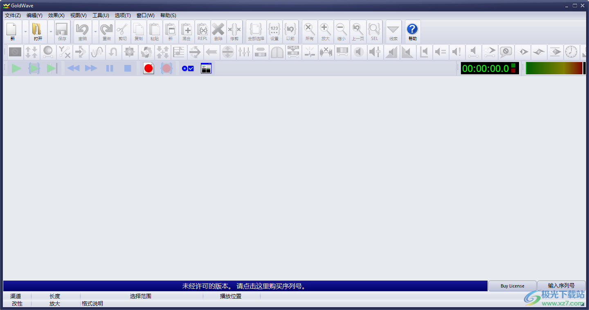
Task: Click the left arrow effect icon
Action: [x=211, y=52]
